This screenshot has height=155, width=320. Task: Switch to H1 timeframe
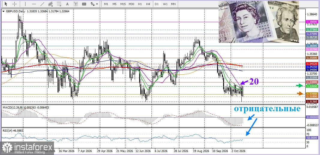(140, 4)
